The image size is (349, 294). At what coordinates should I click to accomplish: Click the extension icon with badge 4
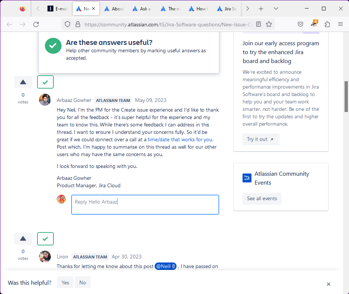click(x=314, y=23)
